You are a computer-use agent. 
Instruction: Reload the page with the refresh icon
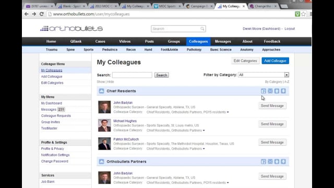coord(42,14)
